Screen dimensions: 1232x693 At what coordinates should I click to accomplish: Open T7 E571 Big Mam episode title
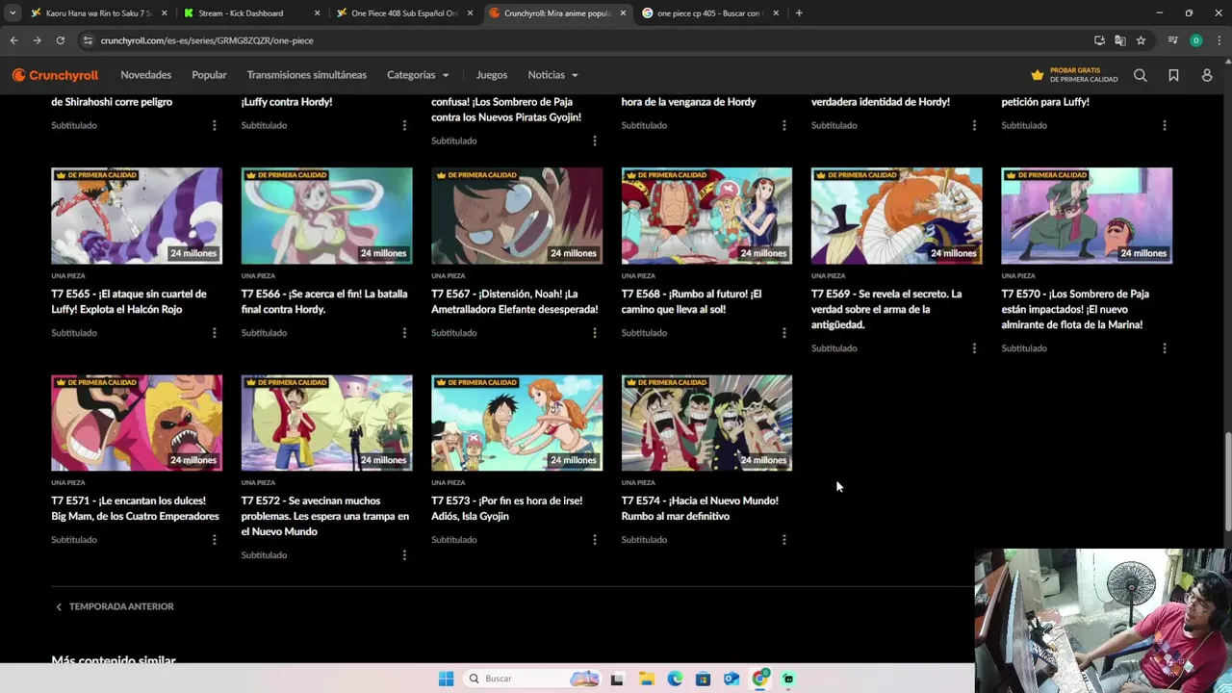pyautogui.click(x=135, y=508)
